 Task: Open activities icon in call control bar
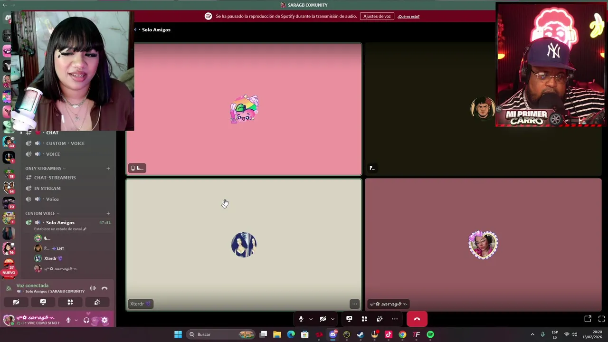click(x=364, y=319)
